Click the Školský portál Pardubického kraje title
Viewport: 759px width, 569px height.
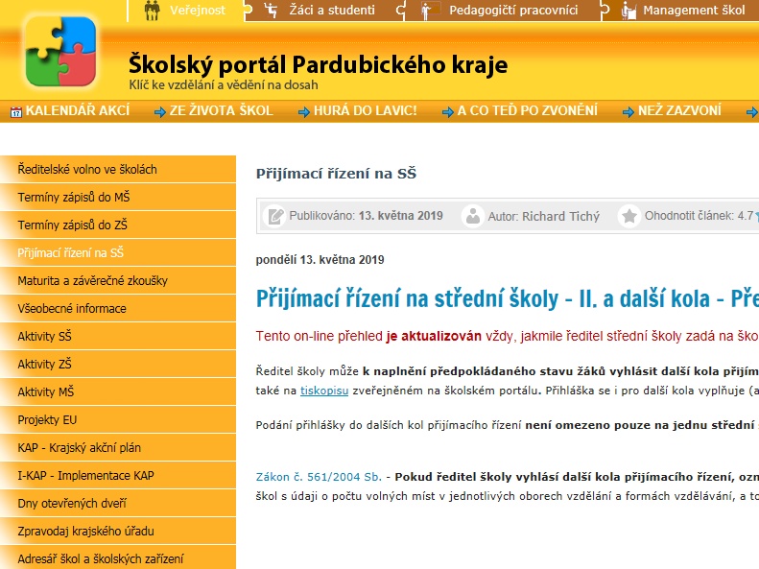pyautogui.click(x=318, y=65)
